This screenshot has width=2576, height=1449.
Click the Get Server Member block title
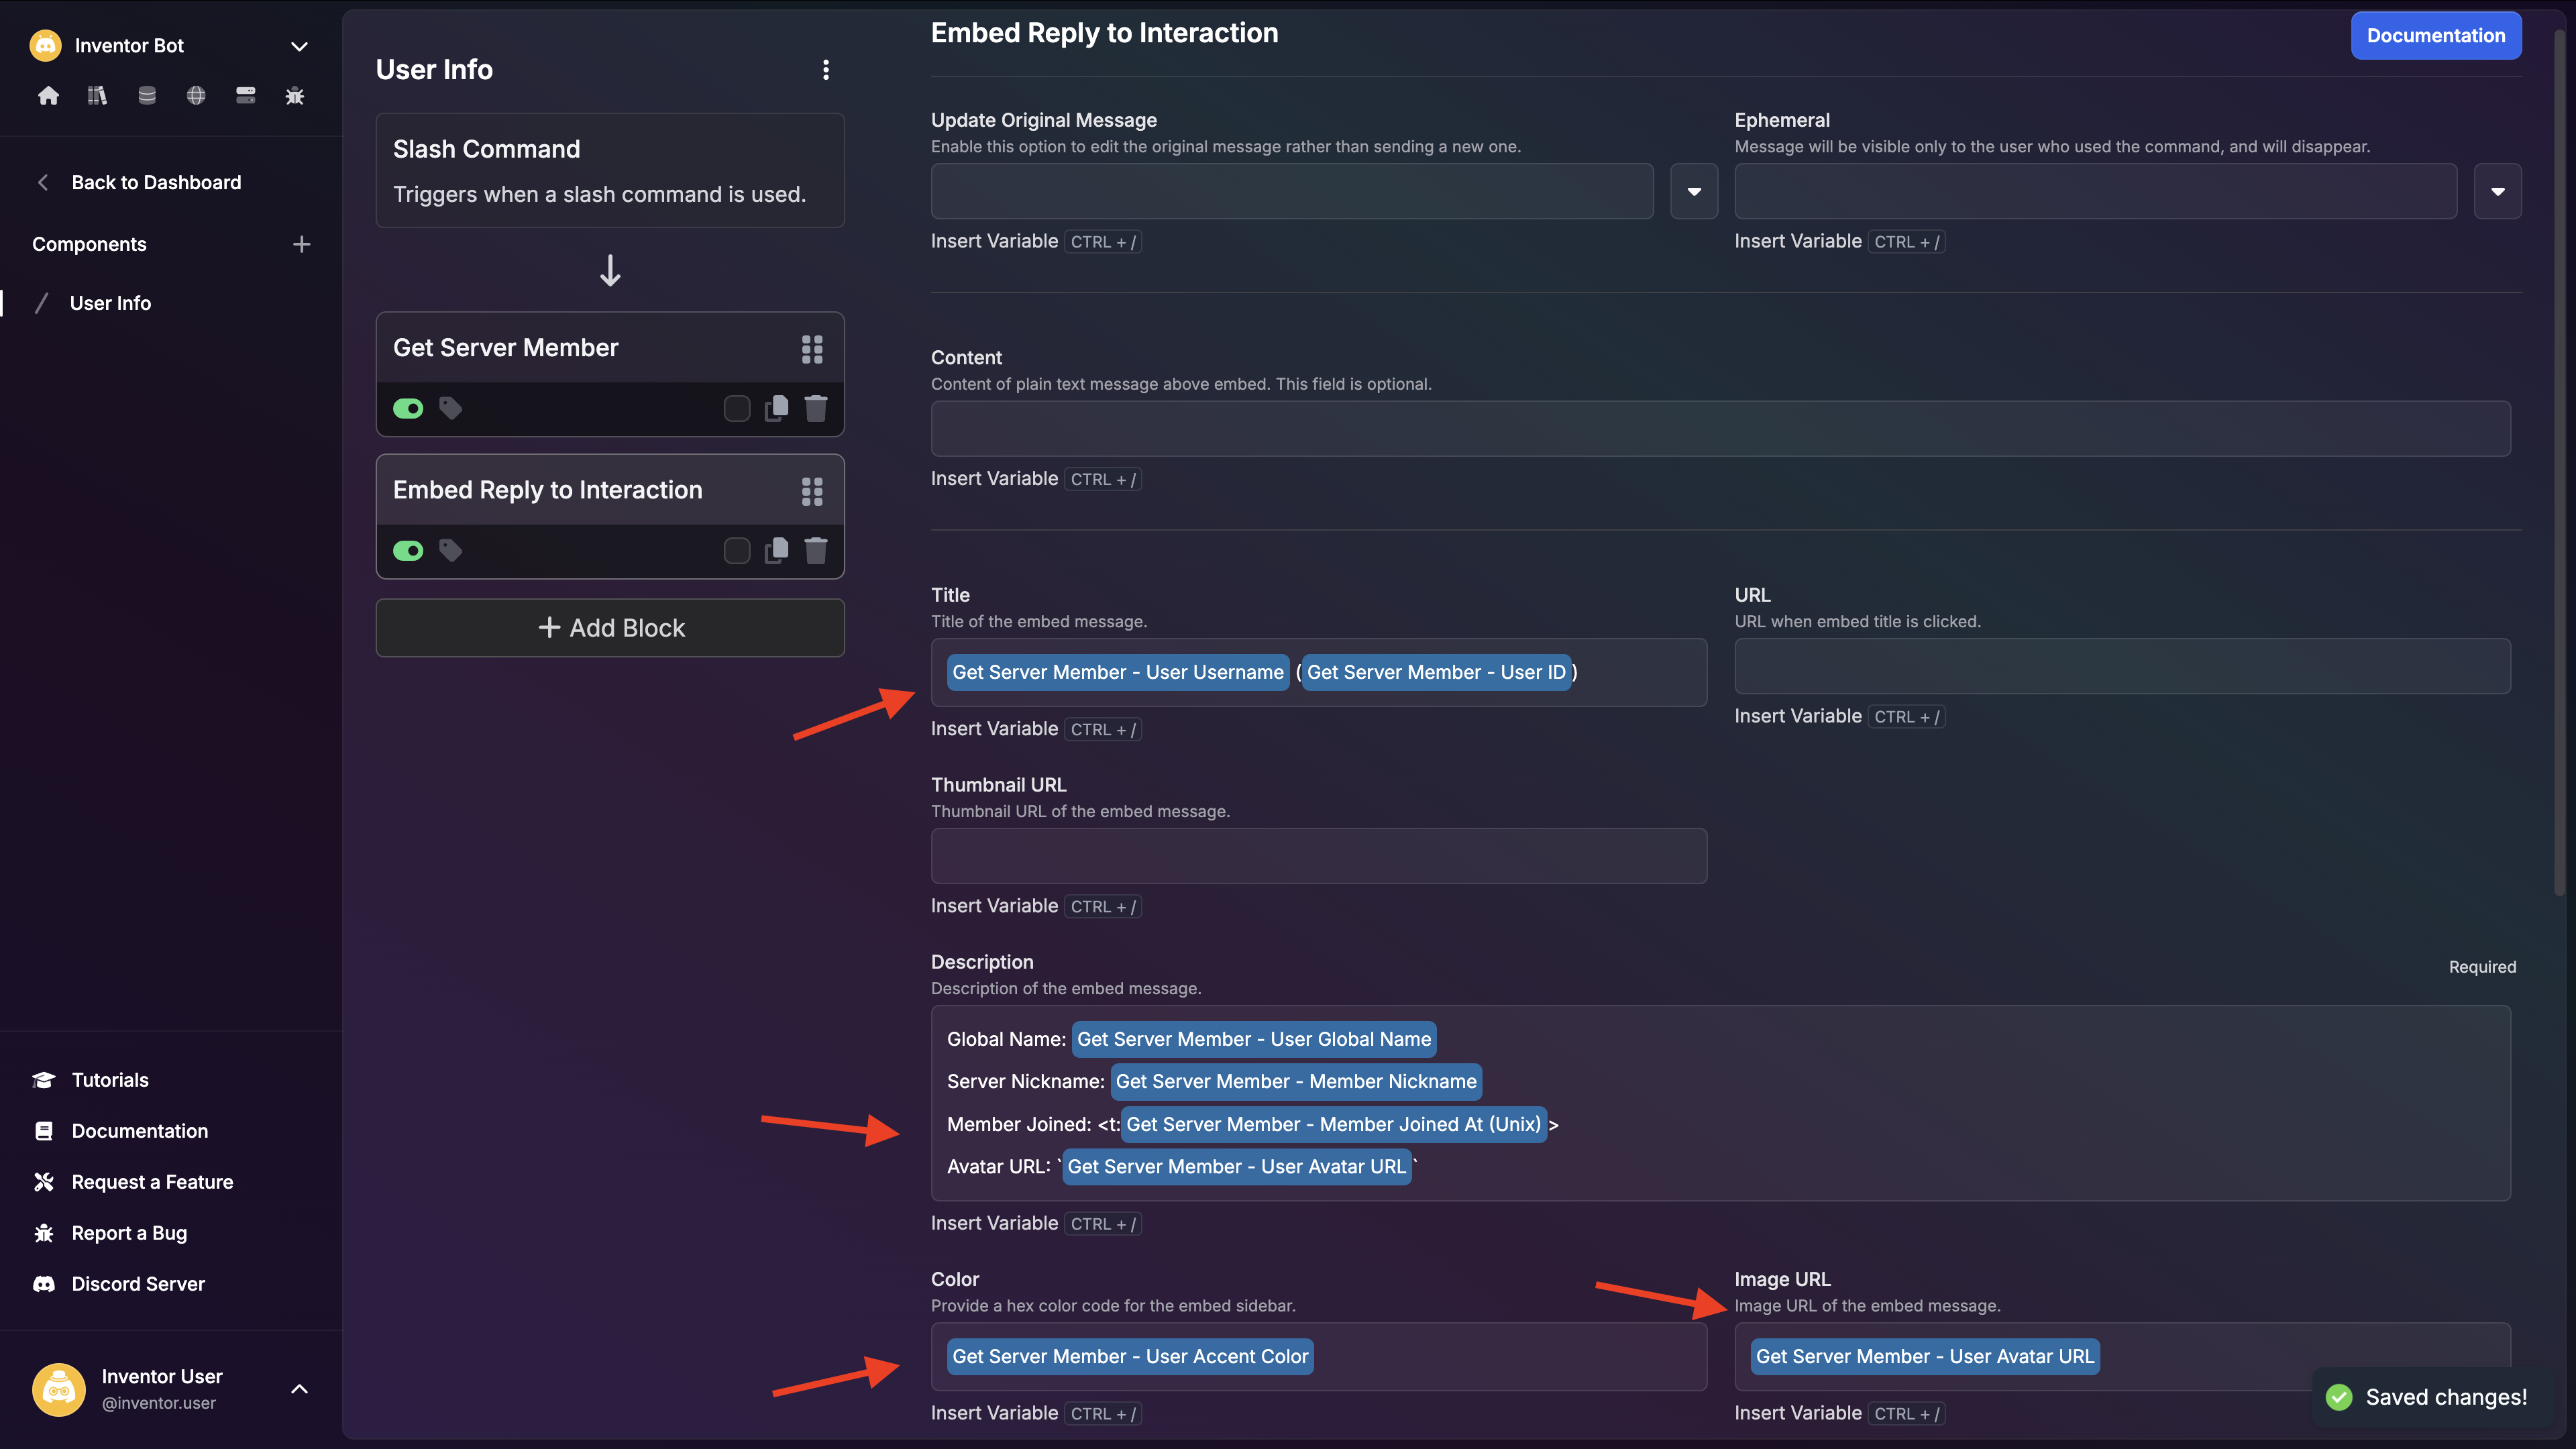pos(506,347)
